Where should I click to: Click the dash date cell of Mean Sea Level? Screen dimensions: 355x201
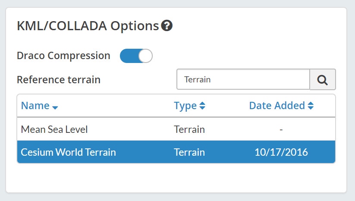point(281,129)
